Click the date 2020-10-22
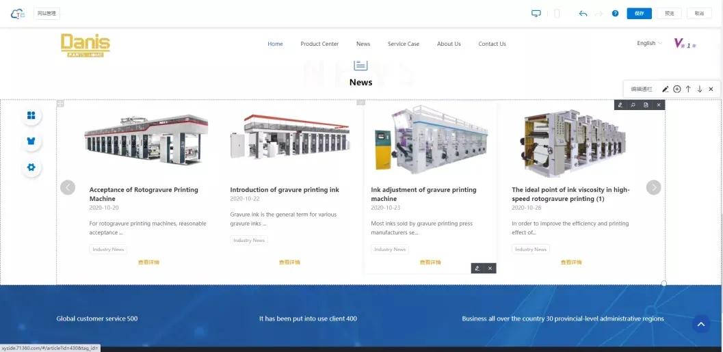This screenshot has height=352, width=723. point(245,199)
